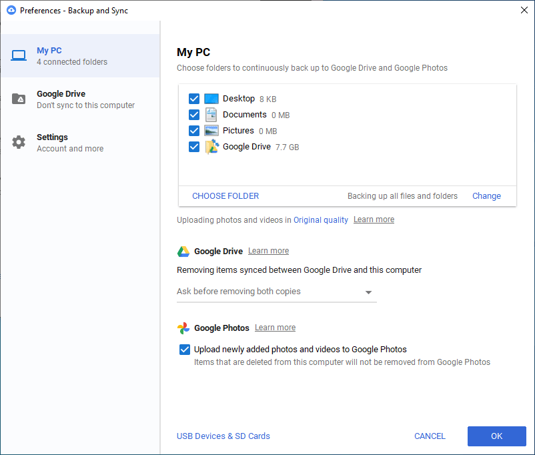Viewport: 535px width, 455px height.
Task: Click Change next to backing up files
Action: [x=486, y=195]
